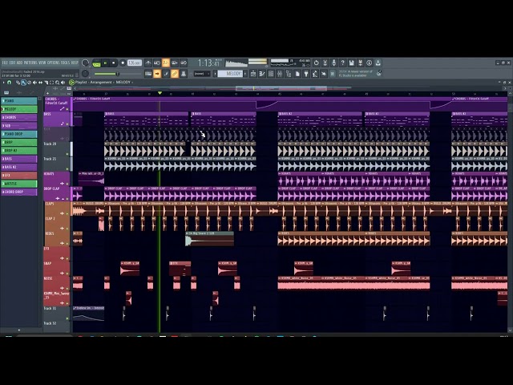Viewport: 513px width, 385px height.
Task: Click the tempo field showing 126
Action: tap(135, 63)
